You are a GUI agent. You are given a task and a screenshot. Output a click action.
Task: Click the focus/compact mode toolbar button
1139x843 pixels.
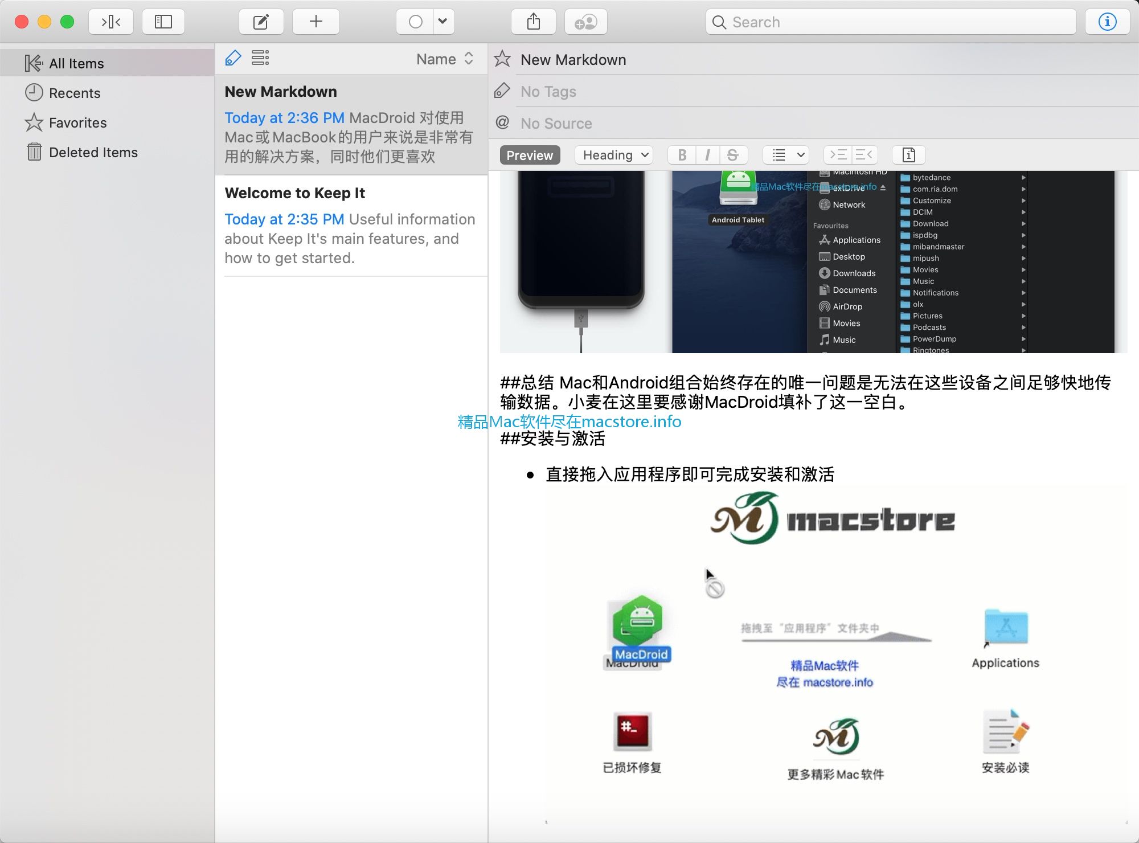[111, 22]
